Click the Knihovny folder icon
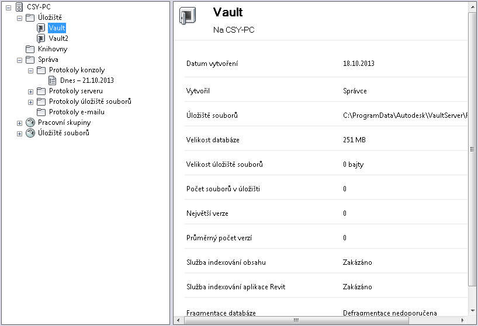The width and height of the screenshot is (478, 326). 30,49
